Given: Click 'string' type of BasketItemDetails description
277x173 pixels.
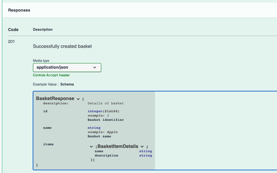Looking at the screenshot, I should click(145, 156).
